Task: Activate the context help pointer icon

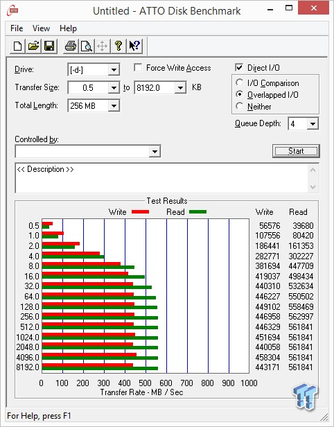Action: 134,46
